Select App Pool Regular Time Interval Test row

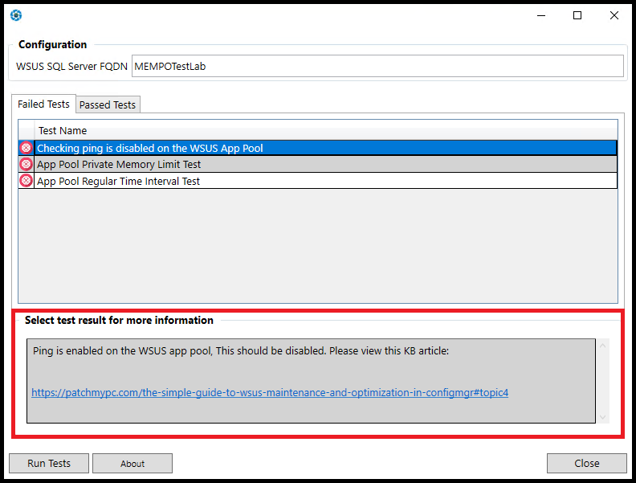[321, 181]
